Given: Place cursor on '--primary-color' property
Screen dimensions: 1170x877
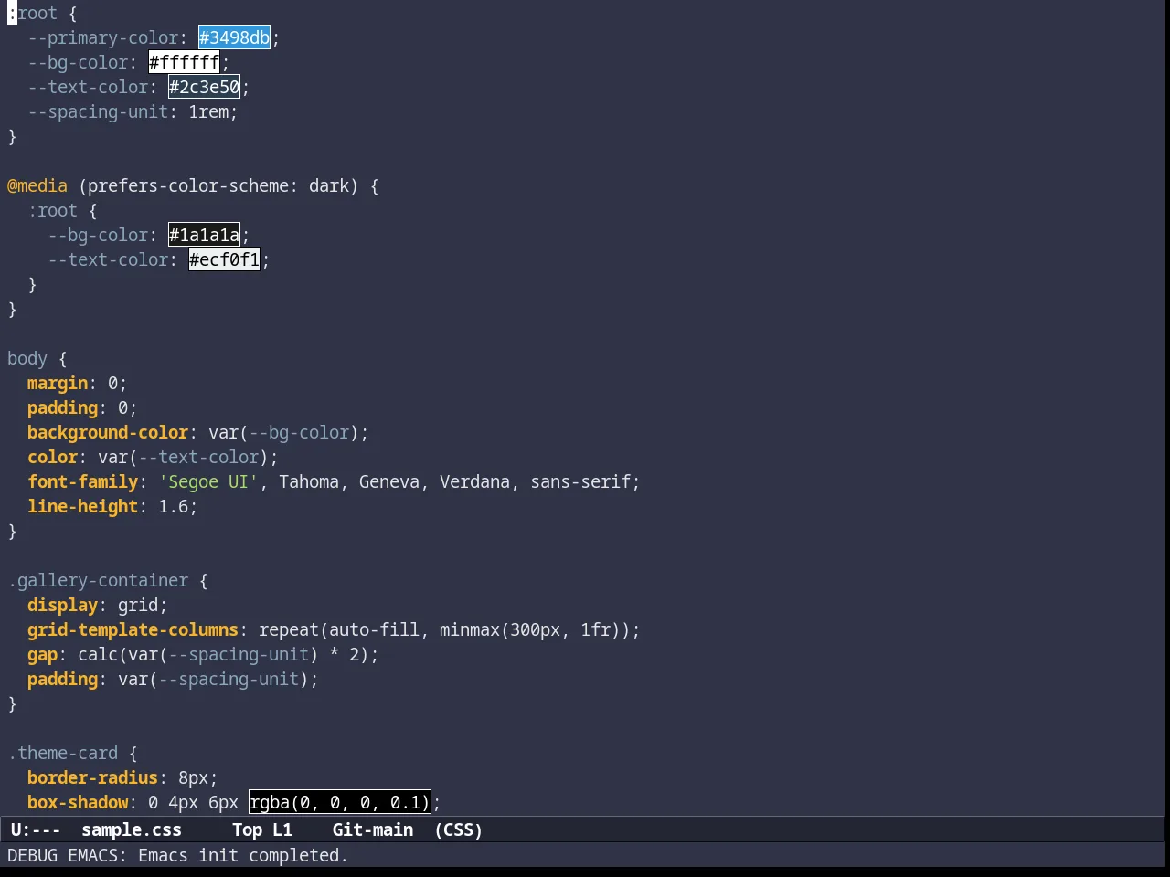Looking at the screenshot, I should pyautogui.click(x=103, y=37).
